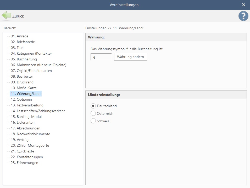Image resolution: width=250 pixels, height=188 pixels.
Task: Select Deutschland radio button
Action: [x=93, y=106]
